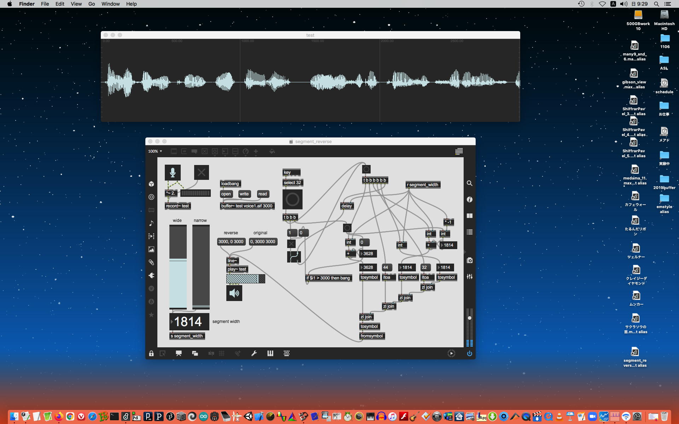This screenshot has width=679, height=424.
Task: Click the microphone ezadc~ icon
Action: pos(173,172)
